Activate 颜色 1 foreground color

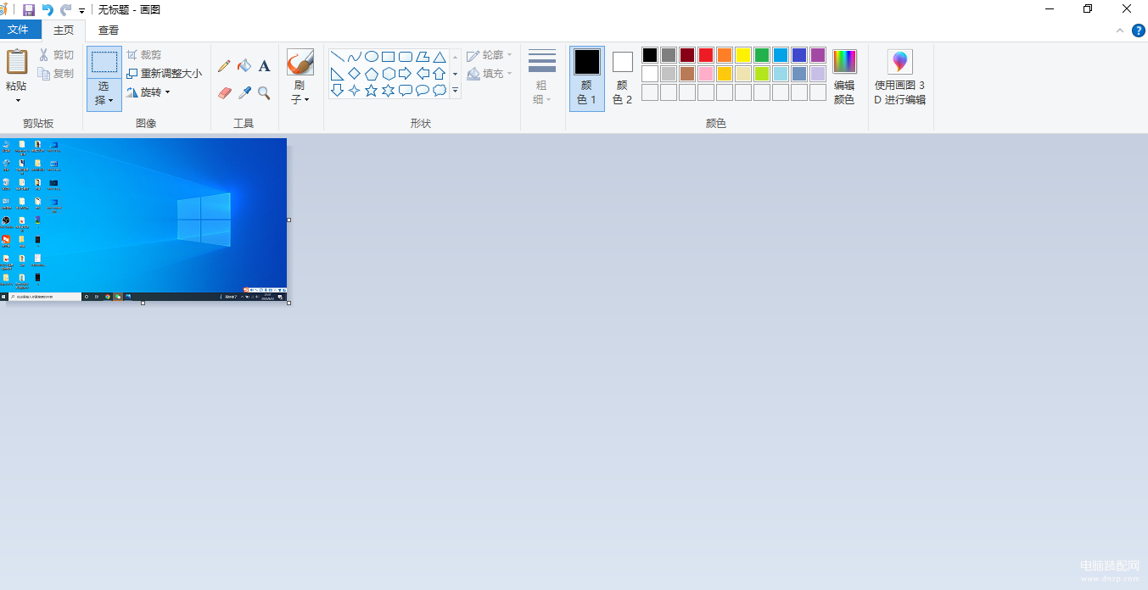tap(587, 78)
